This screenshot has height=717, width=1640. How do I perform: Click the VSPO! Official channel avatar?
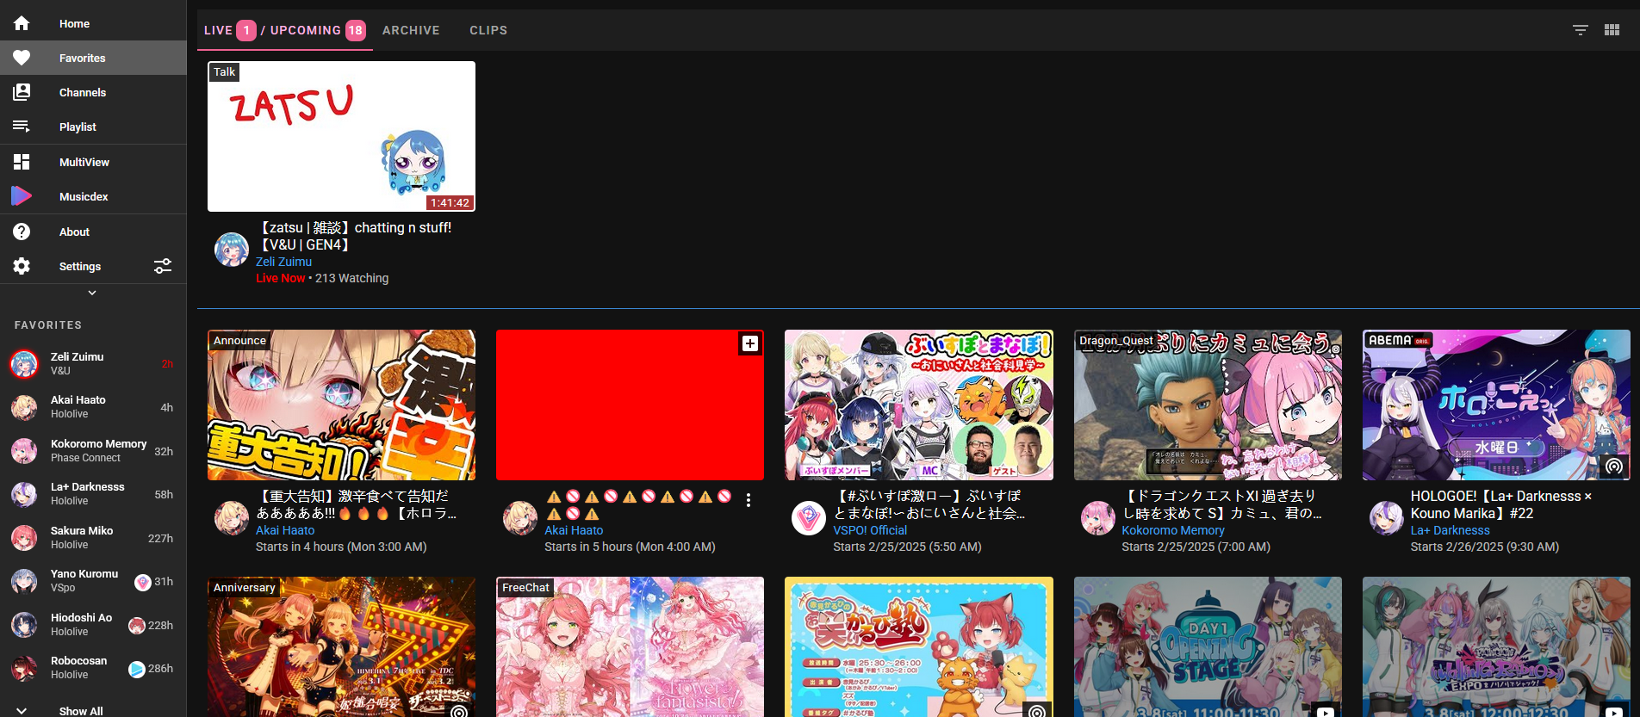(x=809, y=518)
